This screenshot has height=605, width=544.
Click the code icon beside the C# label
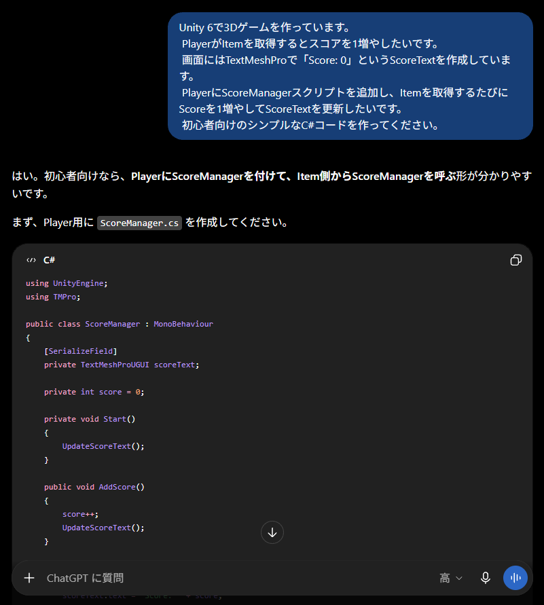point(31,260)
